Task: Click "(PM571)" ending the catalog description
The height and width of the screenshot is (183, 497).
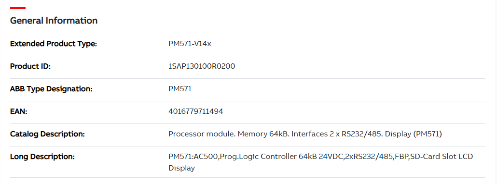Action: (x=428, y=134)
